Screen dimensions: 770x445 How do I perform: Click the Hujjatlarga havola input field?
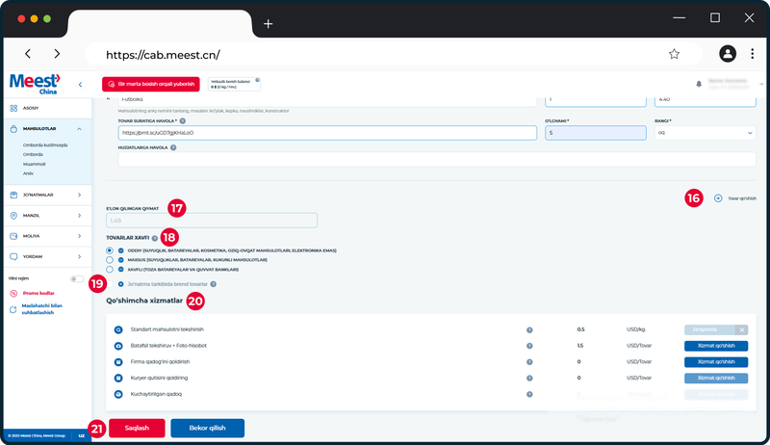[x=437, y=159]
